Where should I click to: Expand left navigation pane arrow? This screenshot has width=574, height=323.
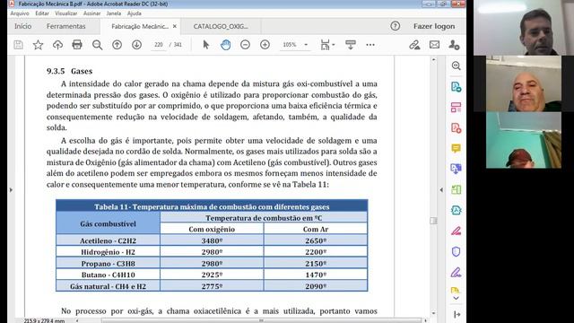pos(11,189)
